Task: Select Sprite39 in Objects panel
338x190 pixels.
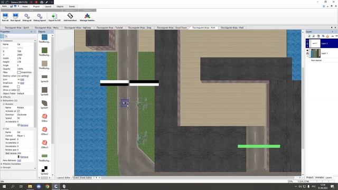Action: pos(44,77)
